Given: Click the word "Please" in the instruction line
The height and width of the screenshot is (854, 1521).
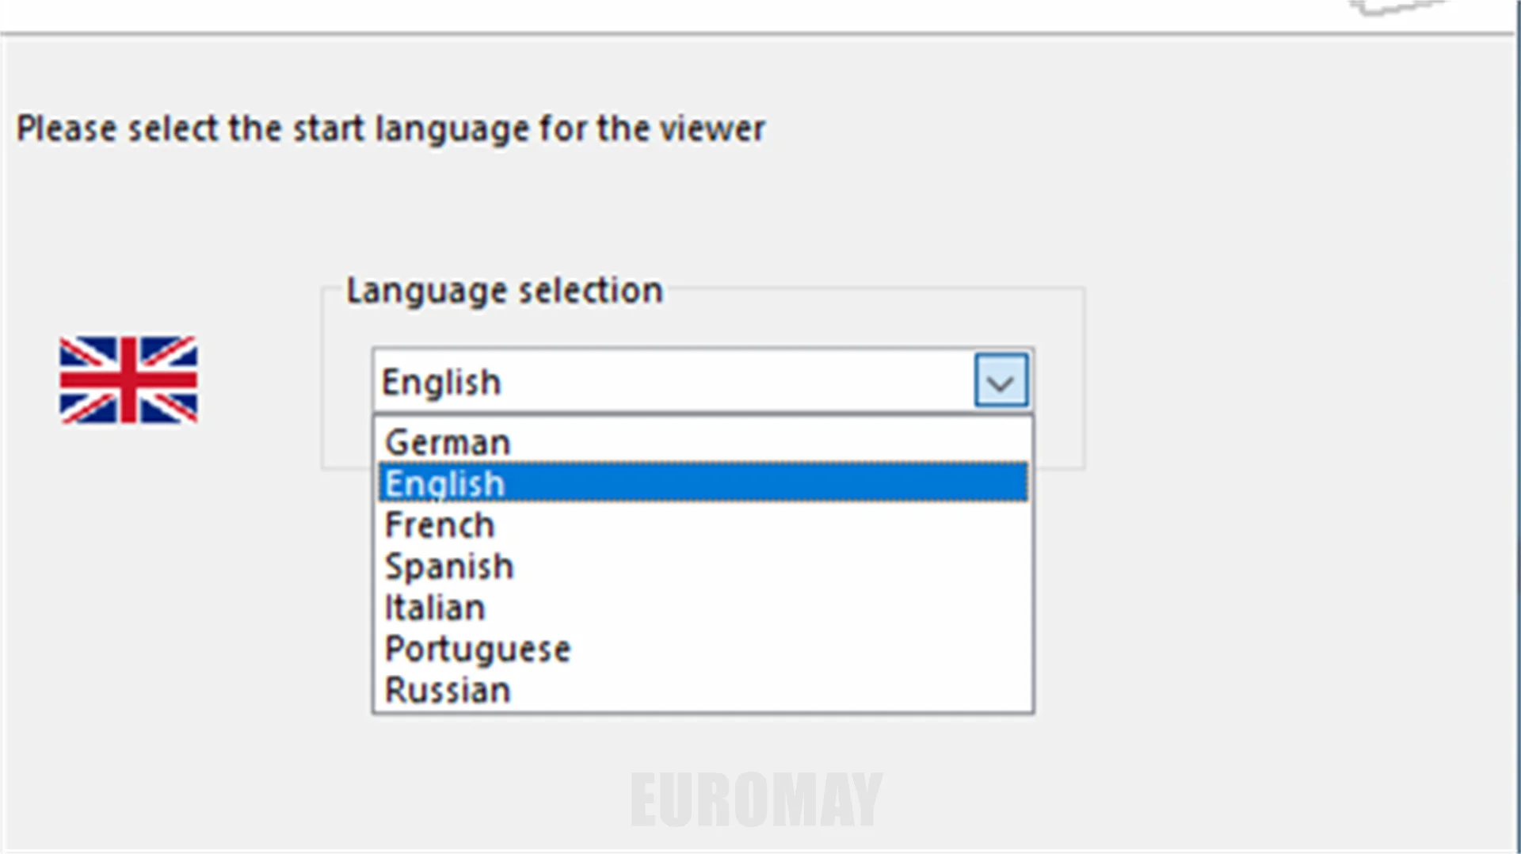Looking at the screenshot, I should pyautogui.click(x=67, y=128).
